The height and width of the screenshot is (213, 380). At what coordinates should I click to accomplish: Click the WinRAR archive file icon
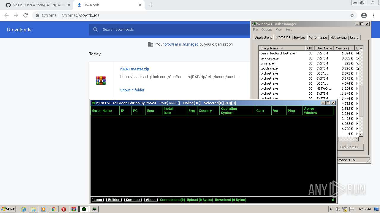pos(101,80)
